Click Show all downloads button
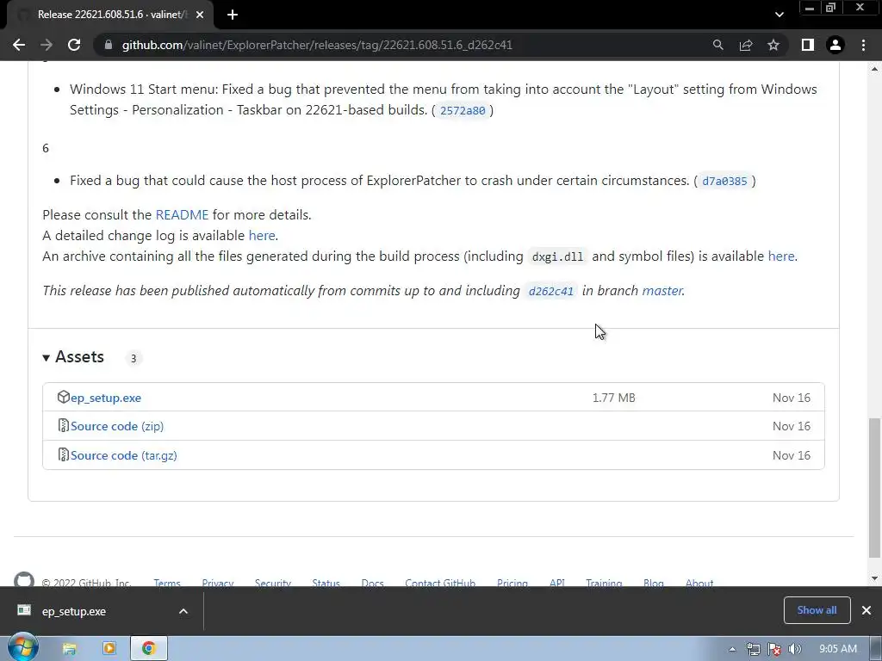This screenshot has width=882, height=661. pos(817,610)
